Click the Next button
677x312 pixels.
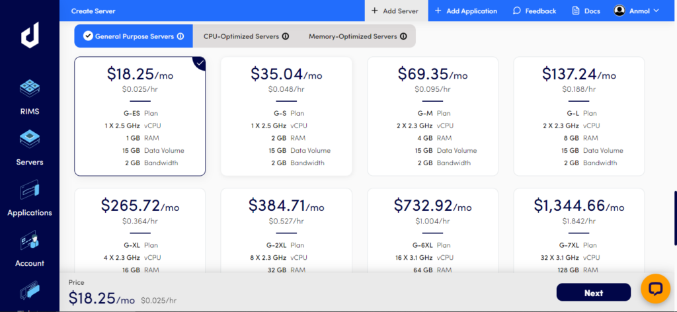point(594,293)
